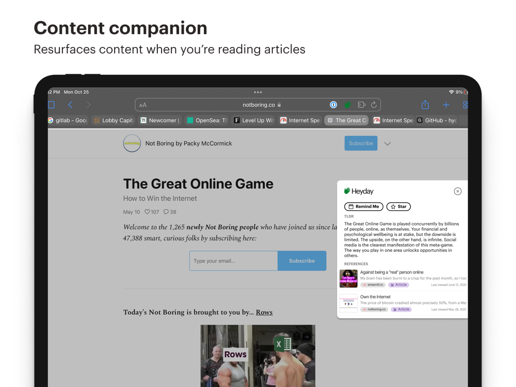Open the AA reader text options
The width and height of the screenshot is (516, 387).
pos(143,105)
